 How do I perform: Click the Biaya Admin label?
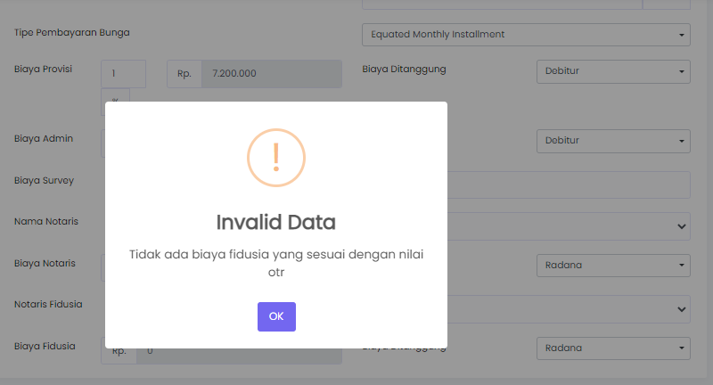point(44,139)
